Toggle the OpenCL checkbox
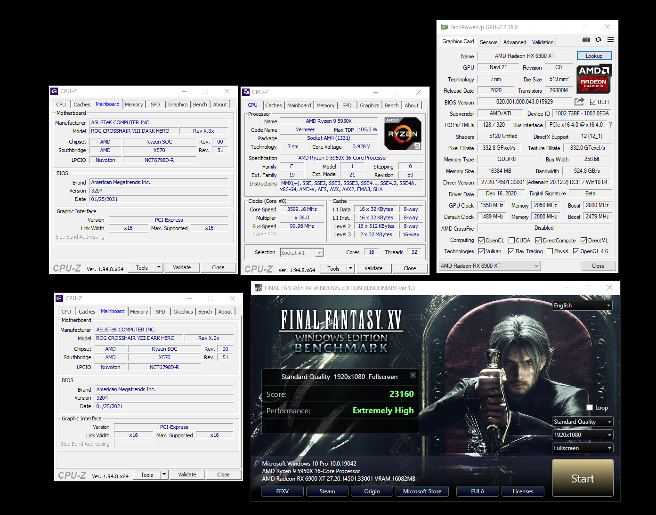The height and width of the screenshot is (515, 656). [x=481, y=241]
